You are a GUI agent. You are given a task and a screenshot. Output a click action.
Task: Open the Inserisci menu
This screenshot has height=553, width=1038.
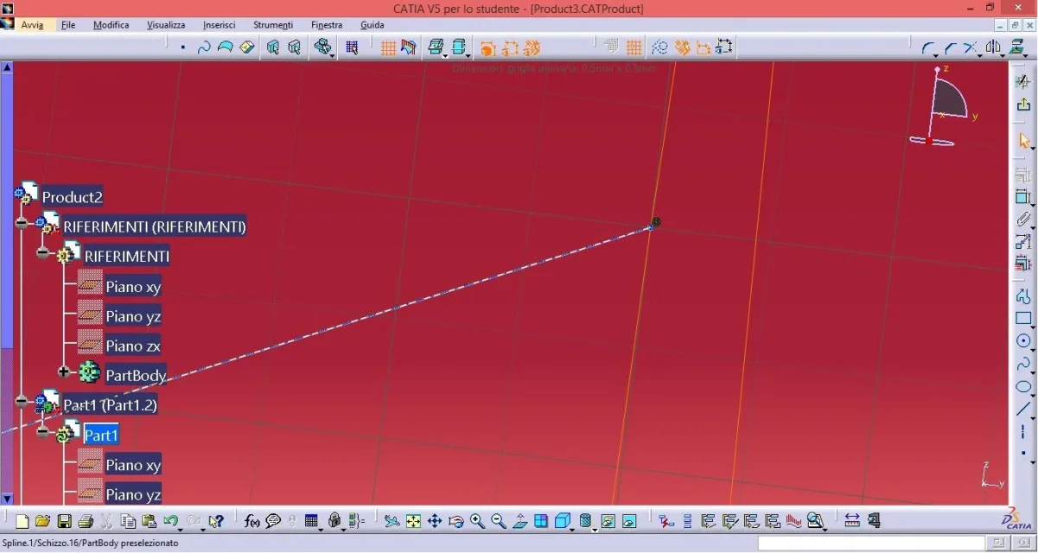click(x=219, y=25)
